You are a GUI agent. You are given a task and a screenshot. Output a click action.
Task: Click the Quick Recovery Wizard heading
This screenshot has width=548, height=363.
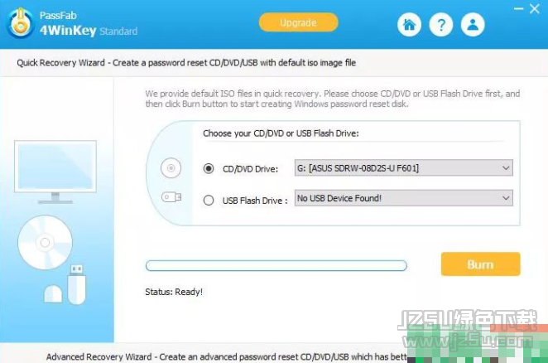point(186,63)
